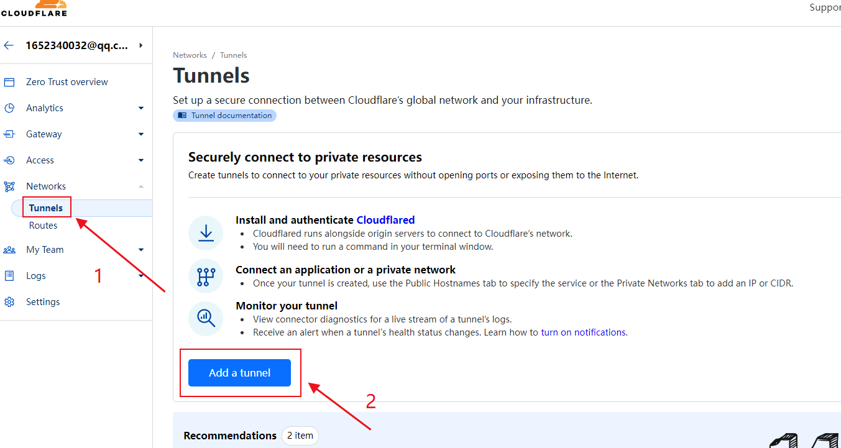This screenshot has height=448, width=841.
Task: Click the Zero Trust overview icon
Action: [9, 82]
